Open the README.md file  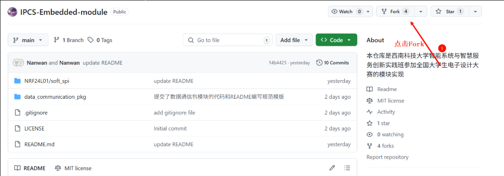pos(39,144)
